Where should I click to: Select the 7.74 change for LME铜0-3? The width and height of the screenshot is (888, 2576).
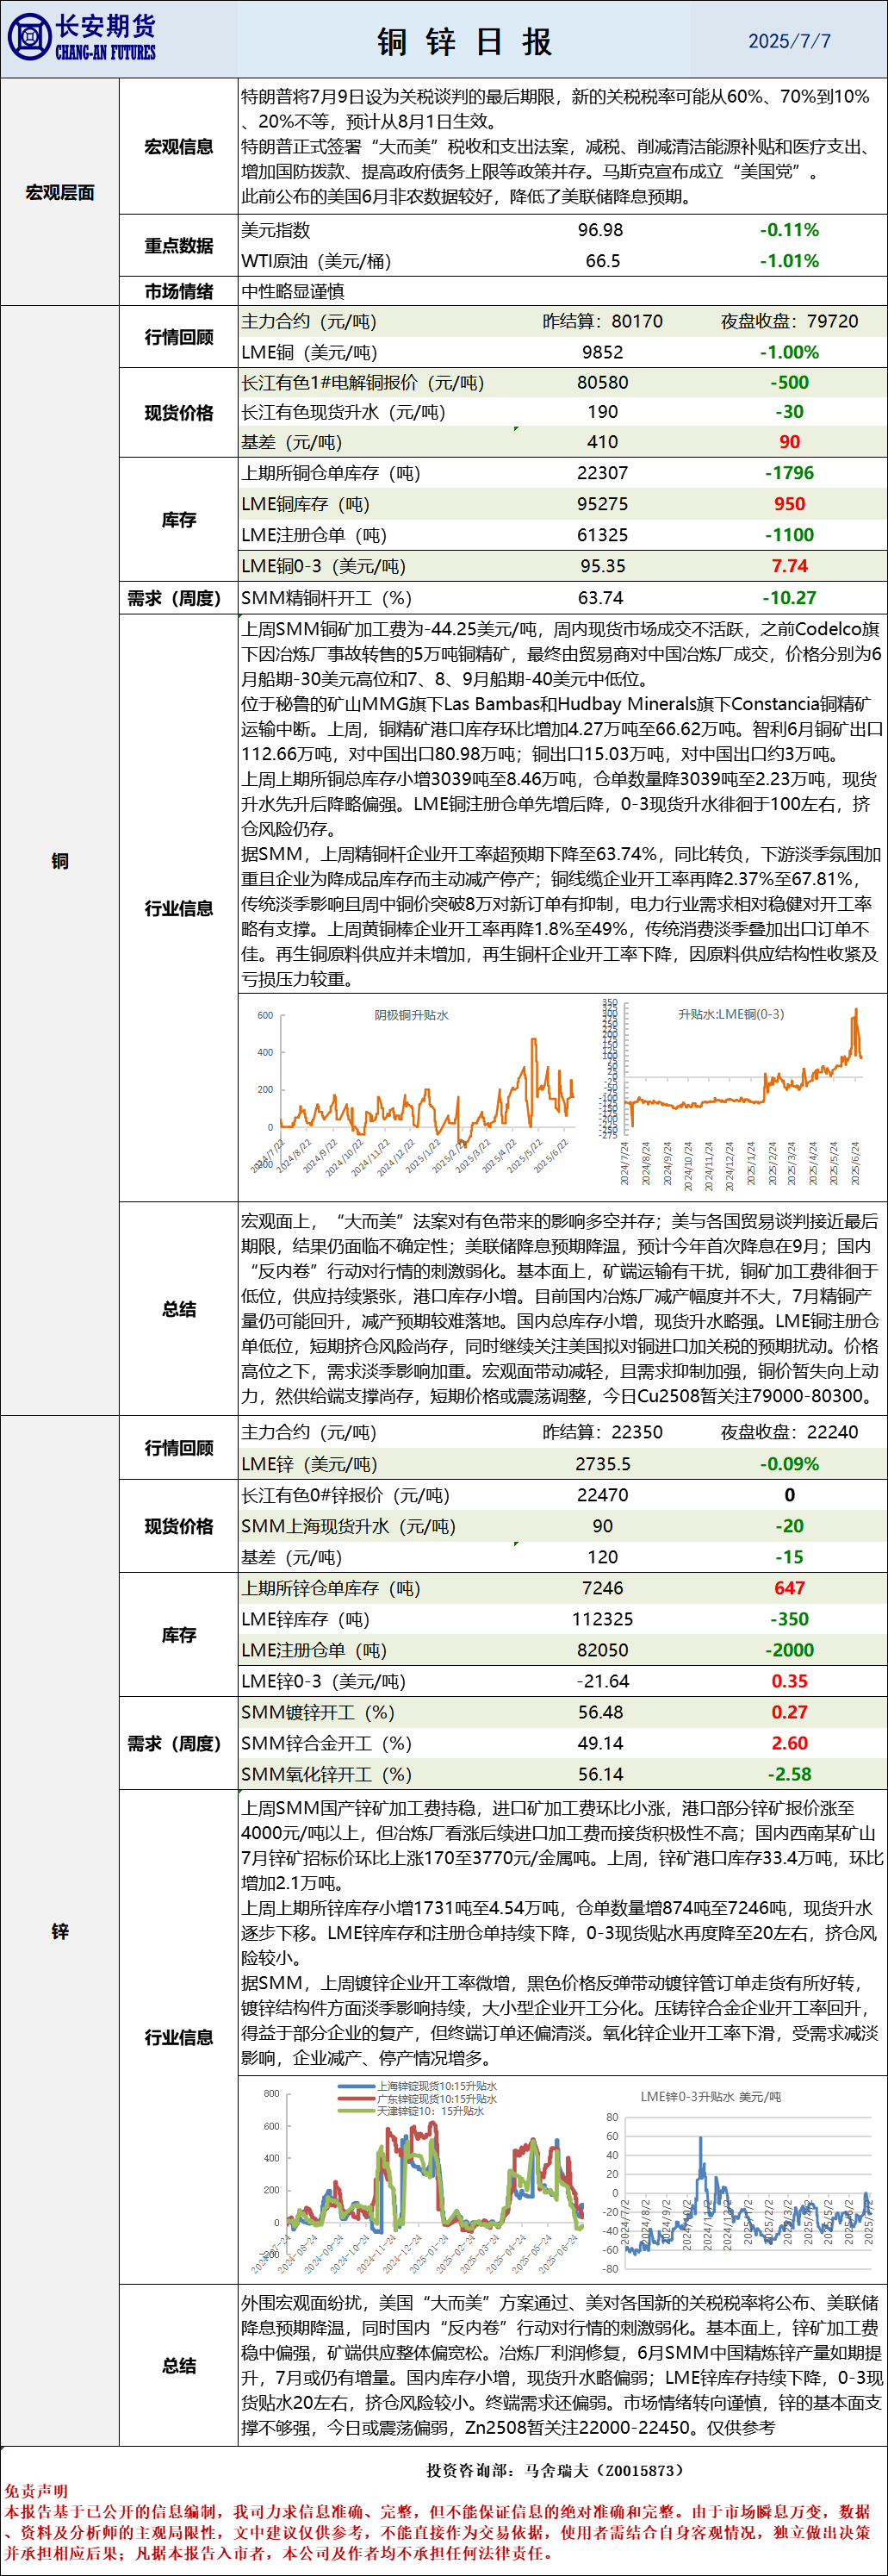789,566
